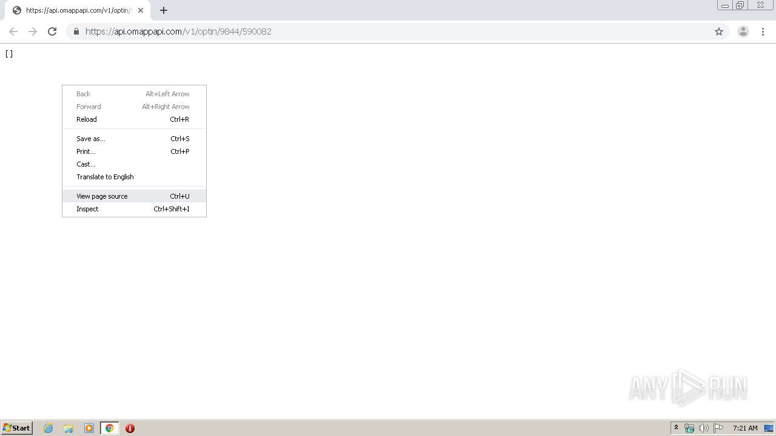
Task: Open Windows Media Player taskbar icon
Action: click(x=89, y=428)
